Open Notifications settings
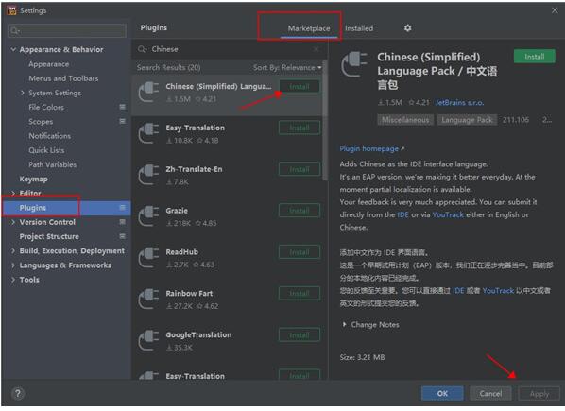Viewport: 565px width, 411px height. coord(50,136)
